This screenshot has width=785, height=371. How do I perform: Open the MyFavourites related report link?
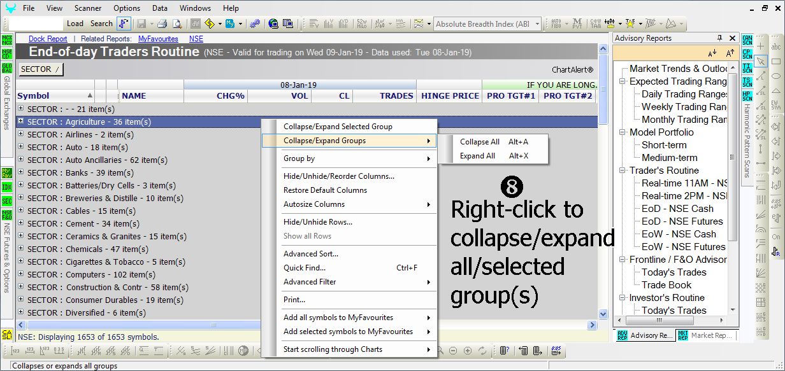pos(159,39)
